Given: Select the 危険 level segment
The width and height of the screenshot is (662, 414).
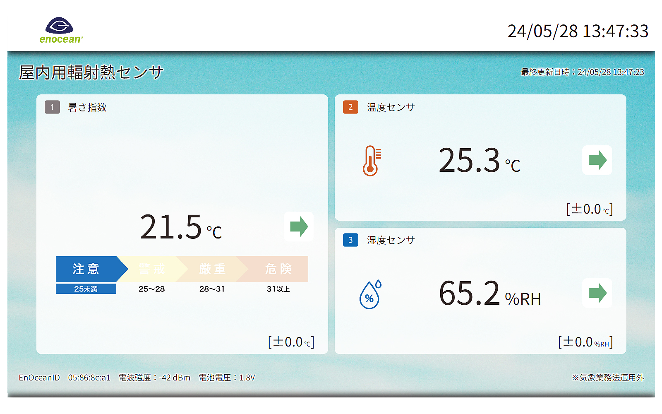Looking at the screenshot, I should [278, 269].
